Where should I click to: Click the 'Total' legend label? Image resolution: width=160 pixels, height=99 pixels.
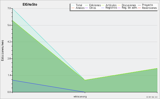(79, 5)
